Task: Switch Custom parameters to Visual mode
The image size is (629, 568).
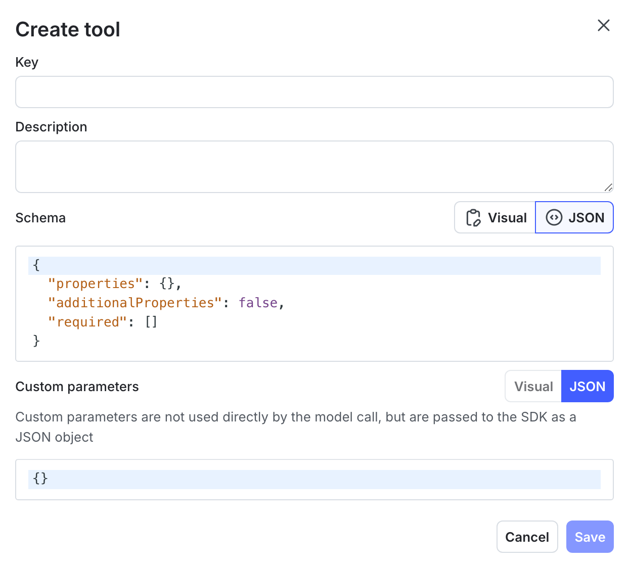Action: 533,386
